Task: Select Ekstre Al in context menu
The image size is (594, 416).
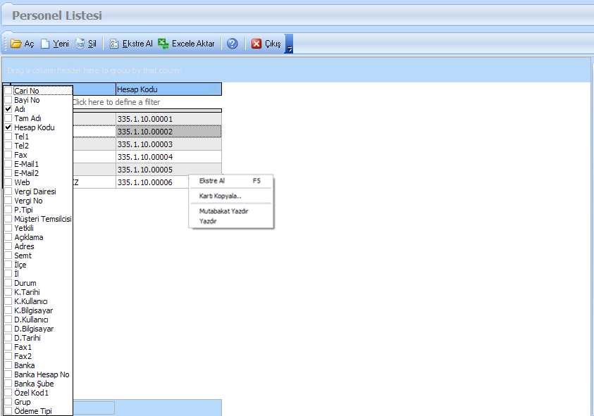Action: coord(212,181)
